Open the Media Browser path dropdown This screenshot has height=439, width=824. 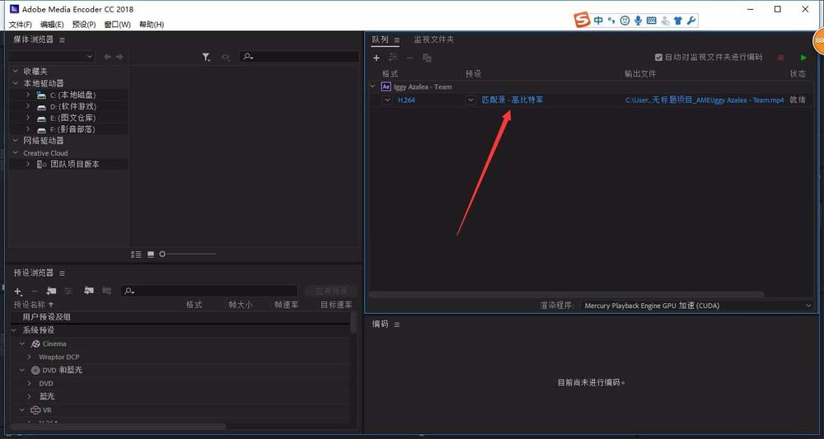pos(51,57)
